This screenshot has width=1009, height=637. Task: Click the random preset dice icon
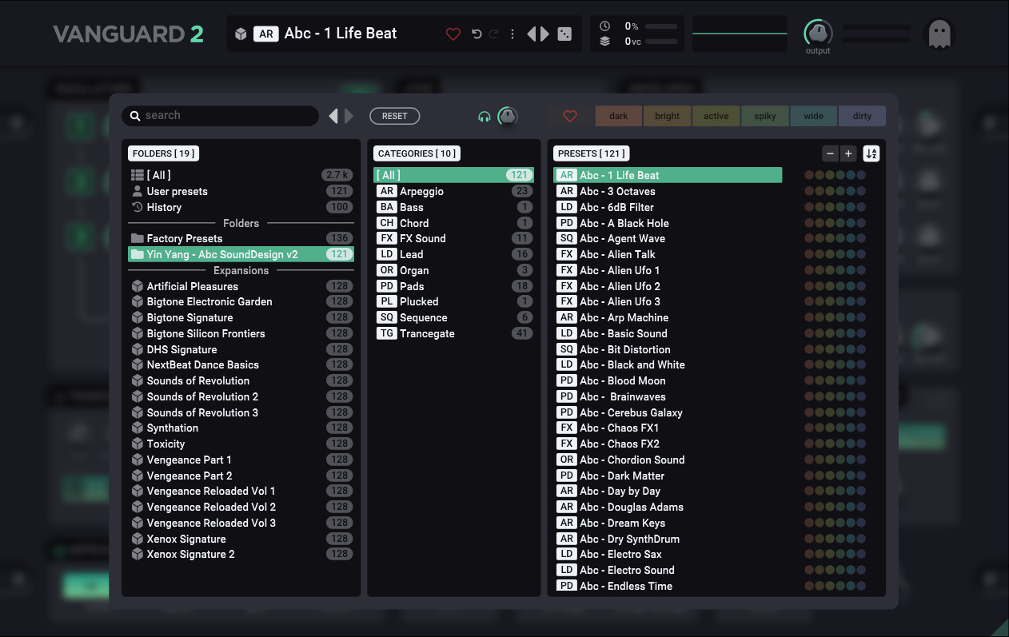click(564, 34)
